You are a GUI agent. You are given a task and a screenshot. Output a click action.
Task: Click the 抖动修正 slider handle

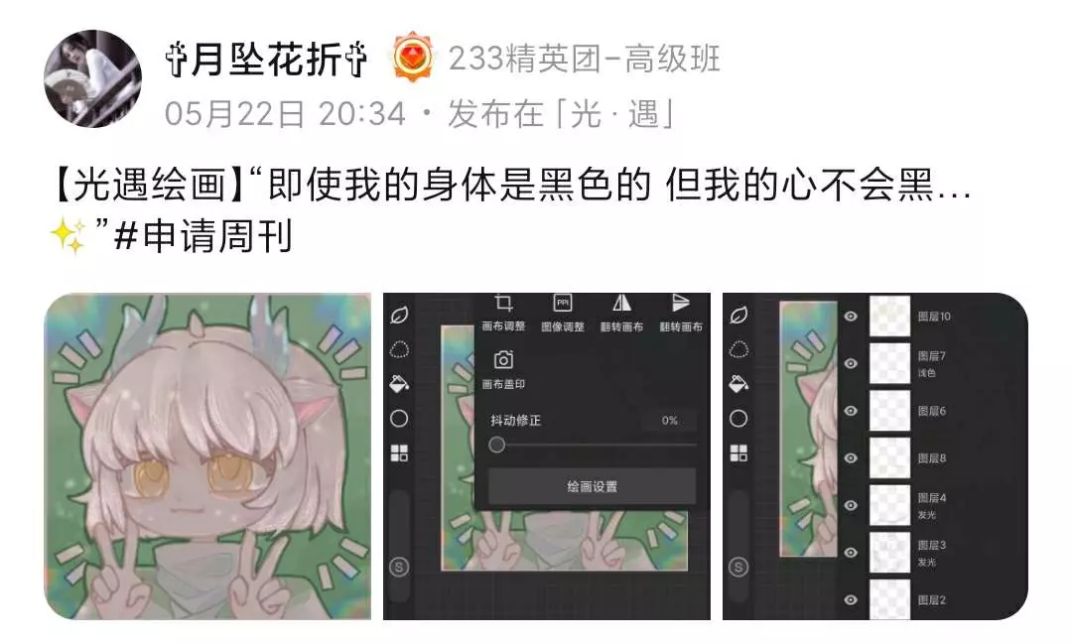(x=497, y=446)
